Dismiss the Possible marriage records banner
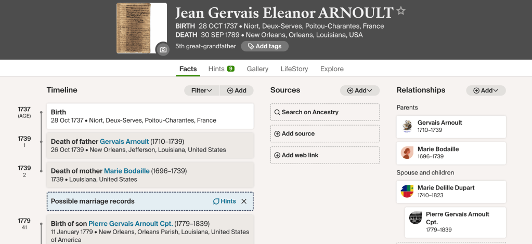Image resolution: width=532 pixels, height=244 pixels. tap(244, 201)
